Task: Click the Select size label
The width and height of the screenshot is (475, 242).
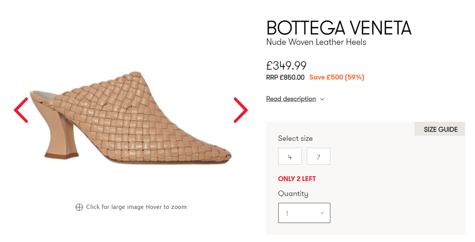Action: [295, 139]
